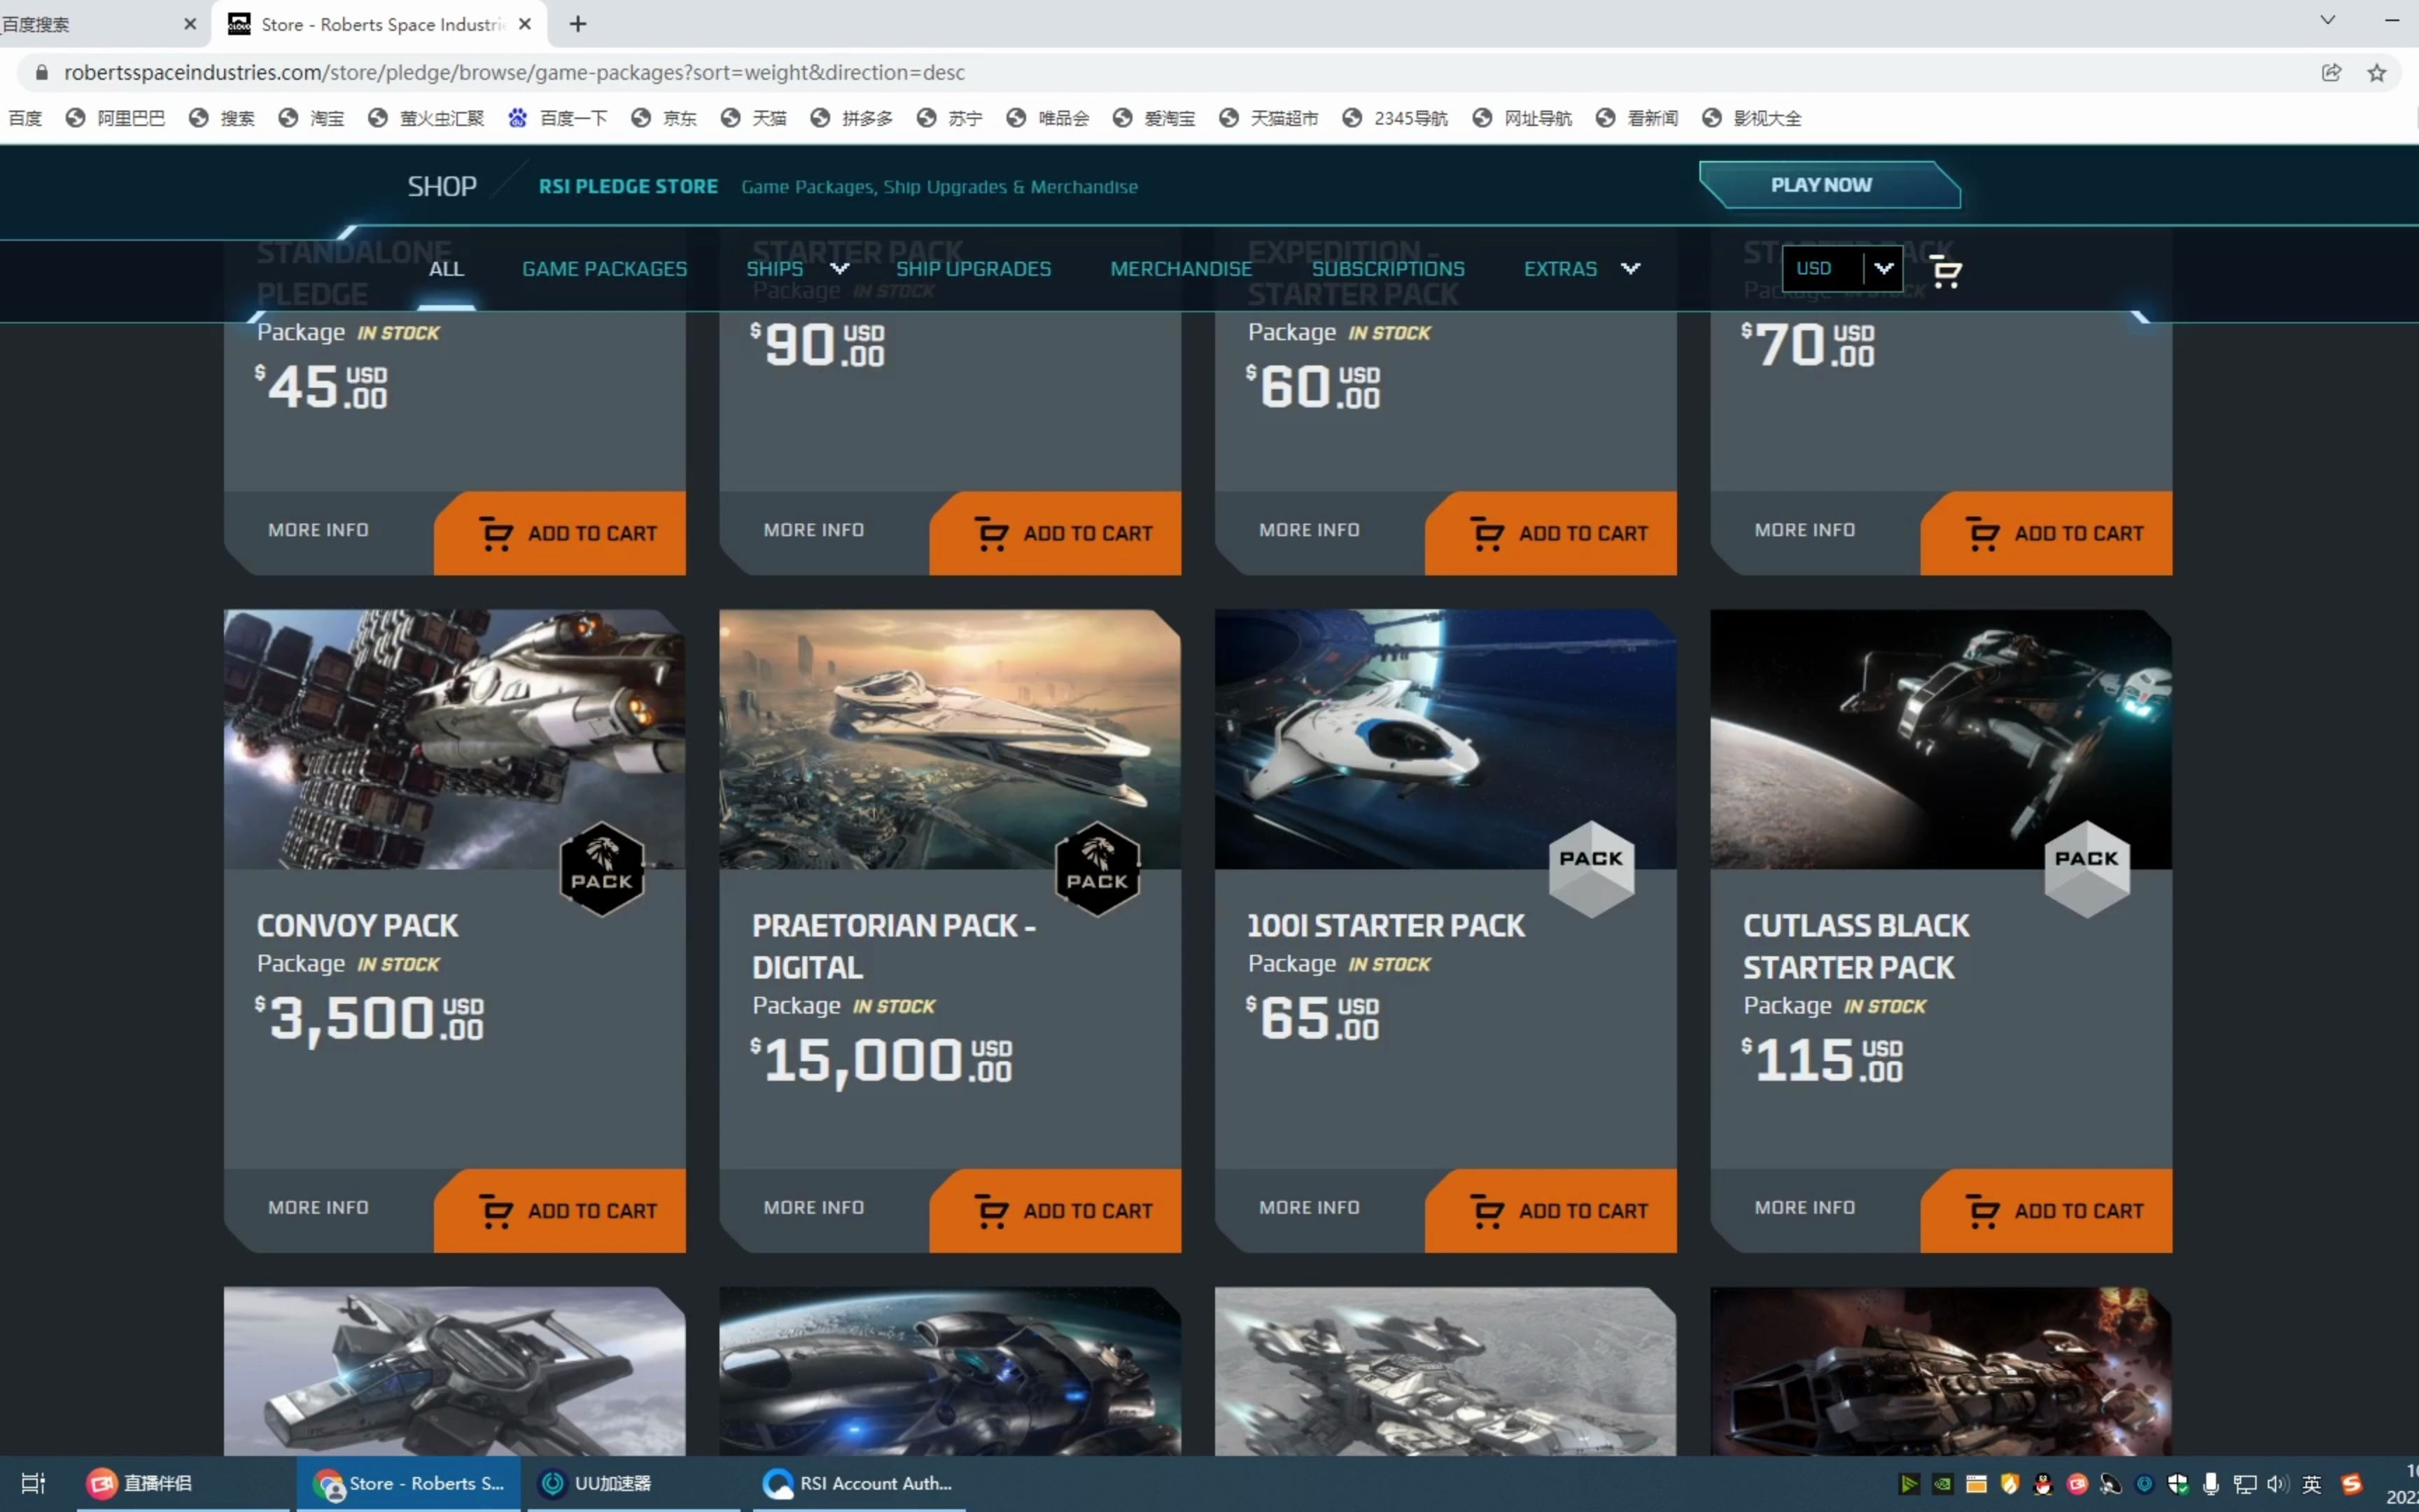Click the Cutlass Black Pack badge icon
Screen dimensions: 2419x1512
(2087, 868)
